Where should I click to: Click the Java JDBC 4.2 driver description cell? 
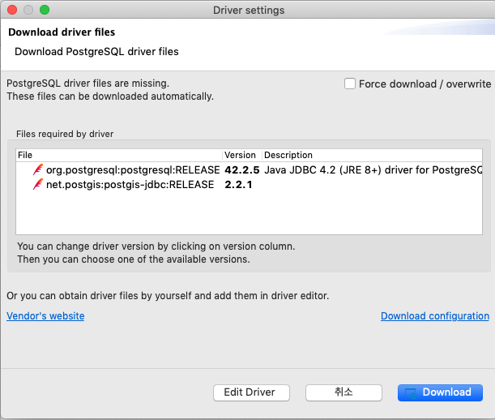coord(373,170)
